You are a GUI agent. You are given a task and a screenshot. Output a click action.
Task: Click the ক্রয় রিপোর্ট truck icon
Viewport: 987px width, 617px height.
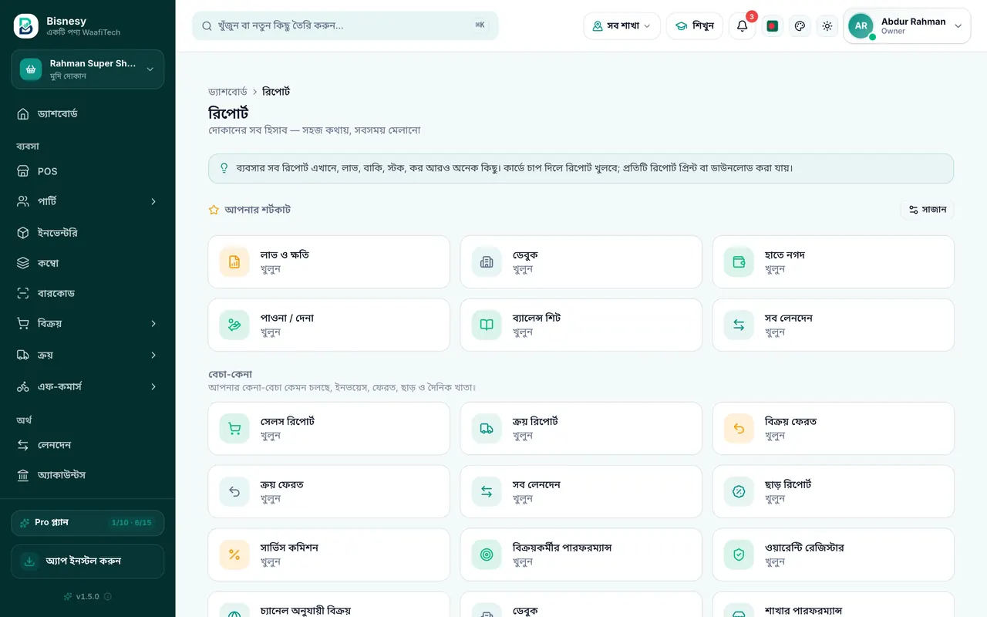point(487,429)
